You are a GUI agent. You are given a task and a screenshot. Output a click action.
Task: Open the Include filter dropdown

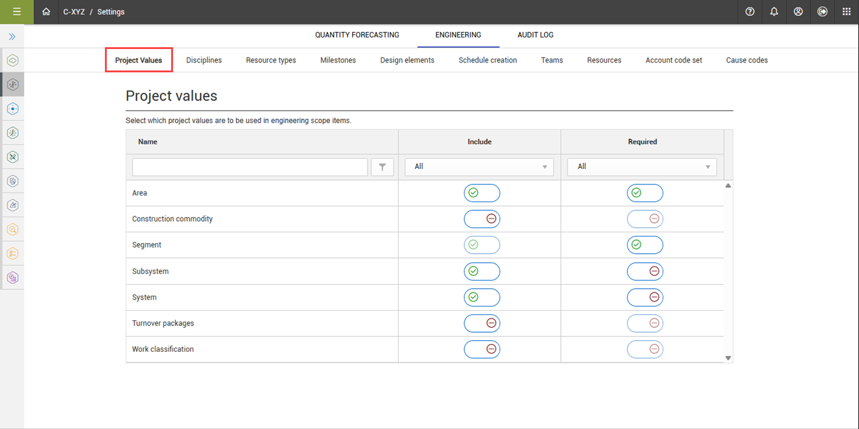[x=479, y=167]
